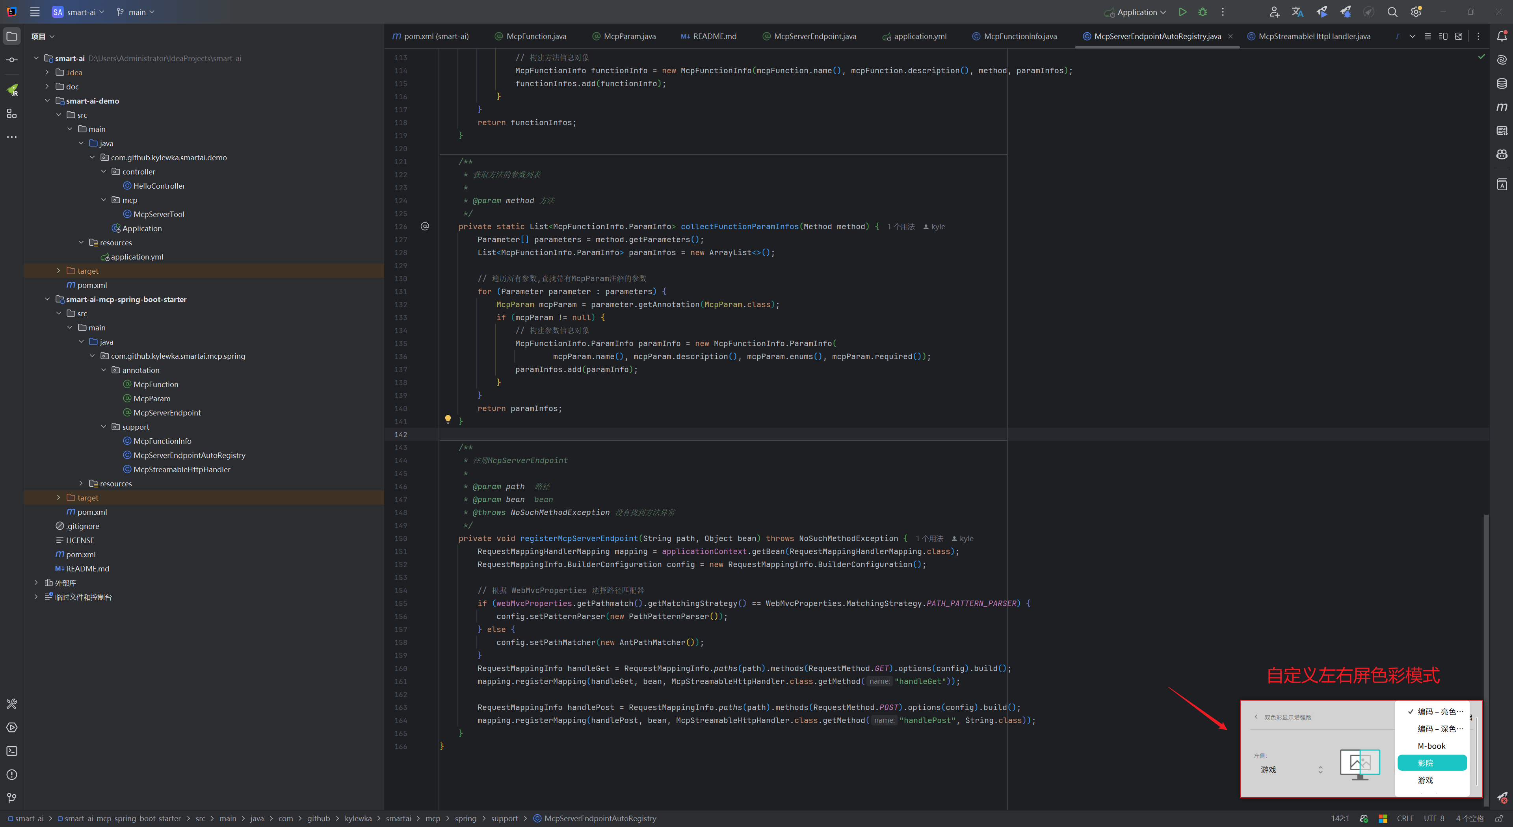
Task: Open HelloController in project tree
Action: [x=158, y=186]
